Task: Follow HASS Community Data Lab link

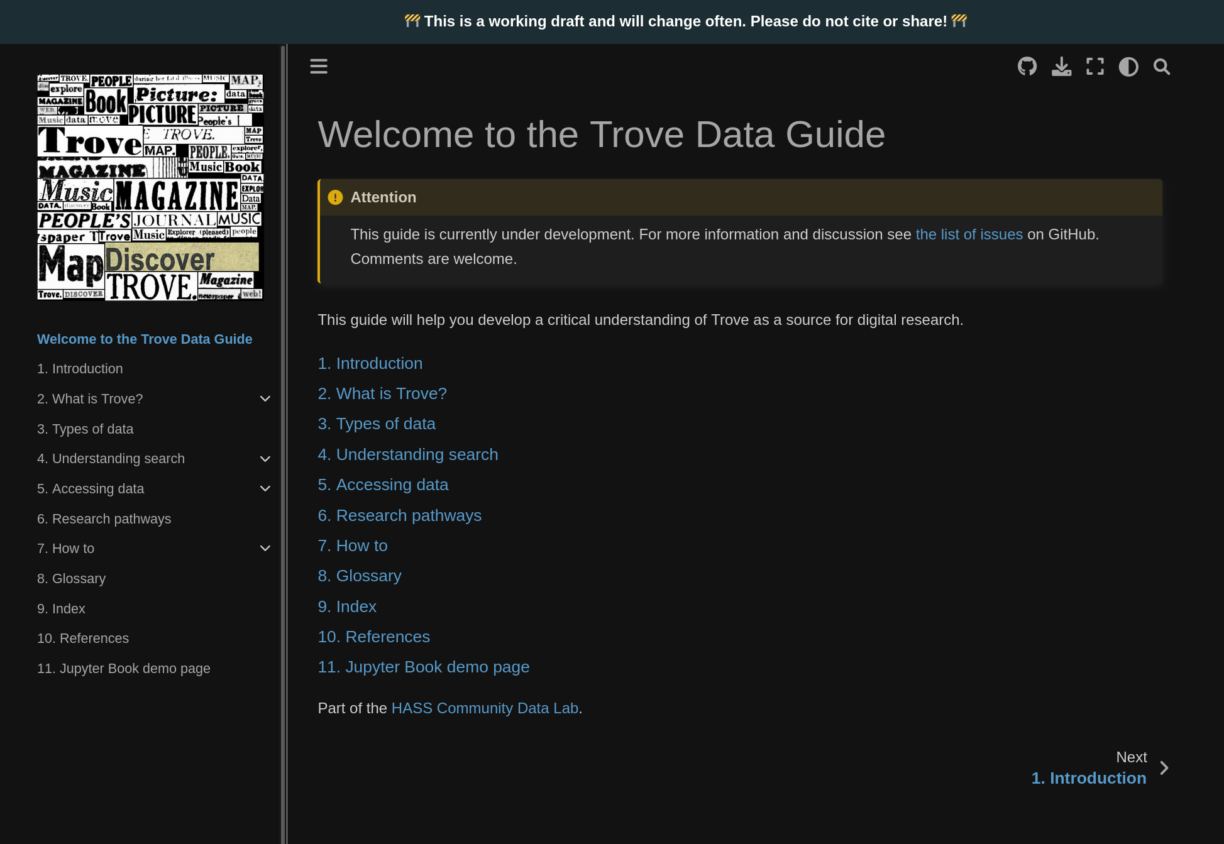Action: 484,708
